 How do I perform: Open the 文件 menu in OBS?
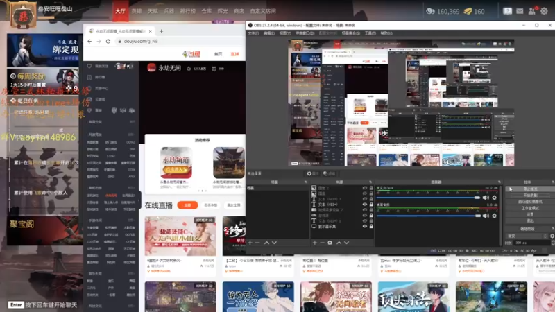tap(253, 33)
